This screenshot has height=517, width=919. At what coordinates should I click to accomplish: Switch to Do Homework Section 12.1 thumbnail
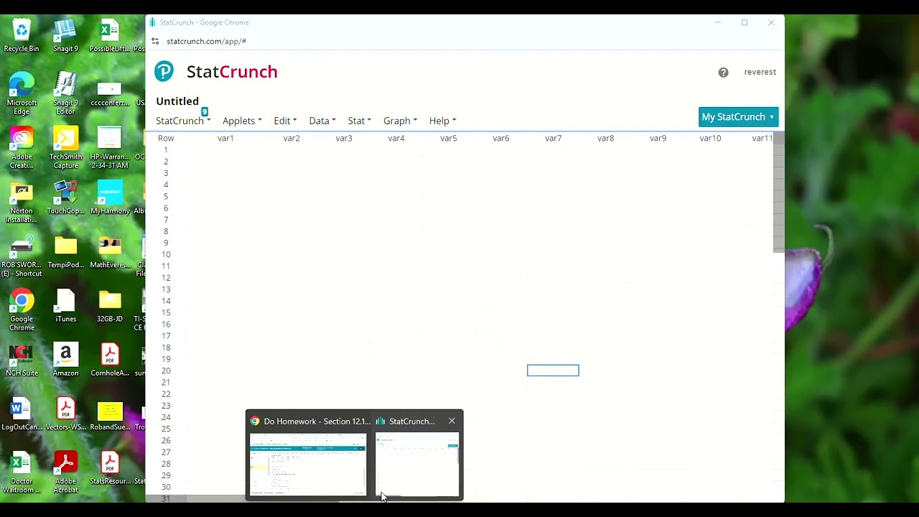click(308, 464)
